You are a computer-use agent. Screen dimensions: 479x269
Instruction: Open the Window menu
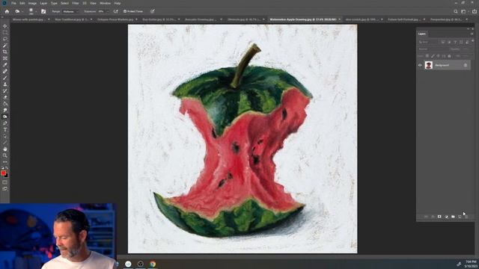(x=105, y=3)
